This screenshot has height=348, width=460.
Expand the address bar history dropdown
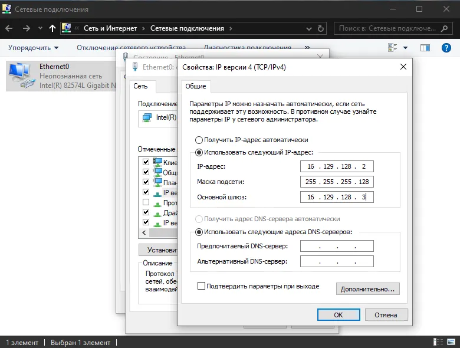click(x=309, y=28)
